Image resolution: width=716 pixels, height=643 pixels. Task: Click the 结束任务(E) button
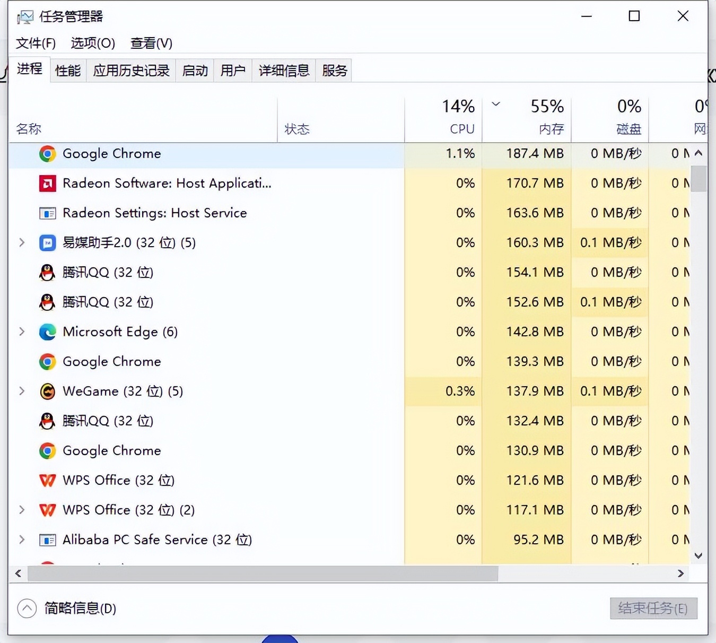(653, 608)
